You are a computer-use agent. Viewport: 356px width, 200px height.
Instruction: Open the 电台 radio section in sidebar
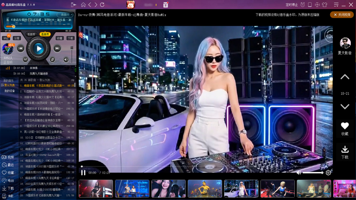click(8, 180)
